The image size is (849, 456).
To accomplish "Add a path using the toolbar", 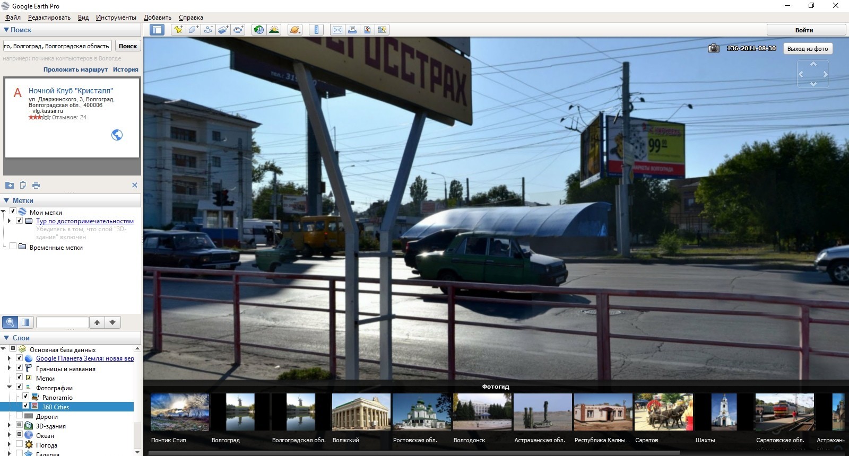I will 209,30.
